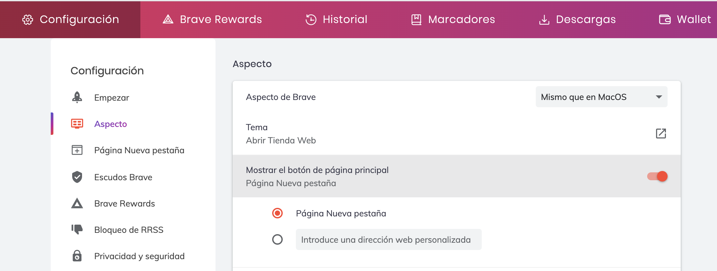Click the Abrir Tienda Web link
The image size is (717, 271).
tap(281, 140)
